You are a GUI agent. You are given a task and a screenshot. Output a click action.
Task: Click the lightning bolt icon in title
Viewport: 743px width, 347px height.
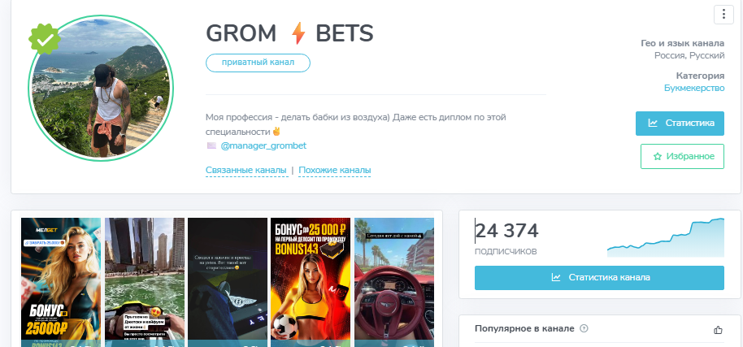click(298, 33)
